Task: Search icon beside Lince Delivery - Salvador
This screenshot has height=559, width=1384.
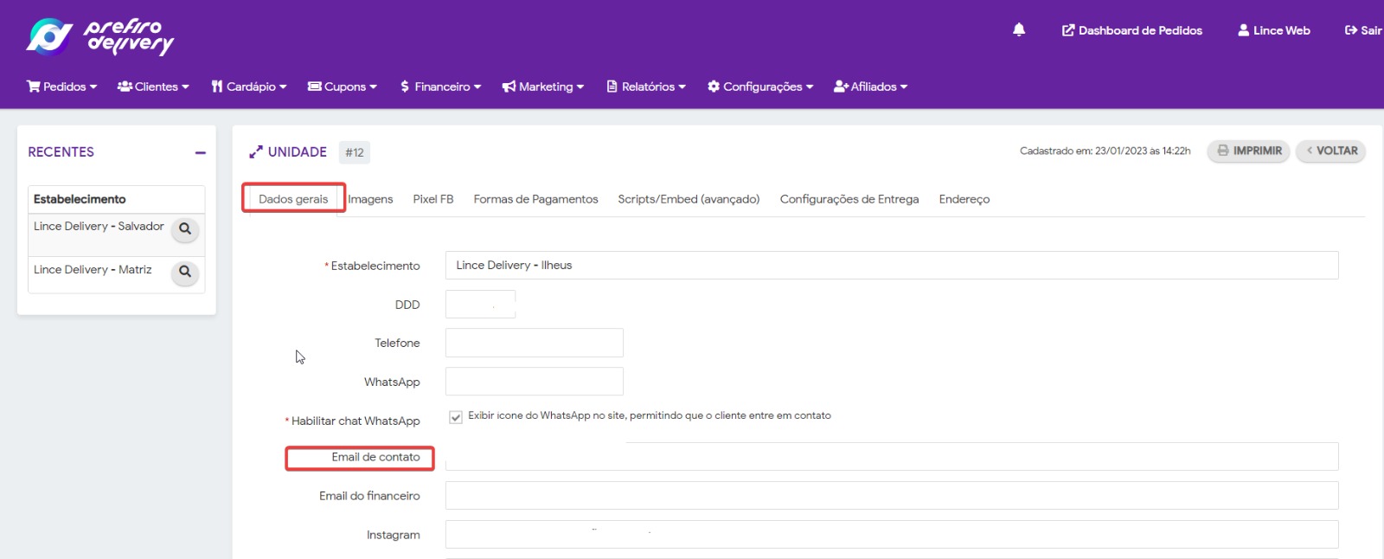Action: [x=185, y=229]
